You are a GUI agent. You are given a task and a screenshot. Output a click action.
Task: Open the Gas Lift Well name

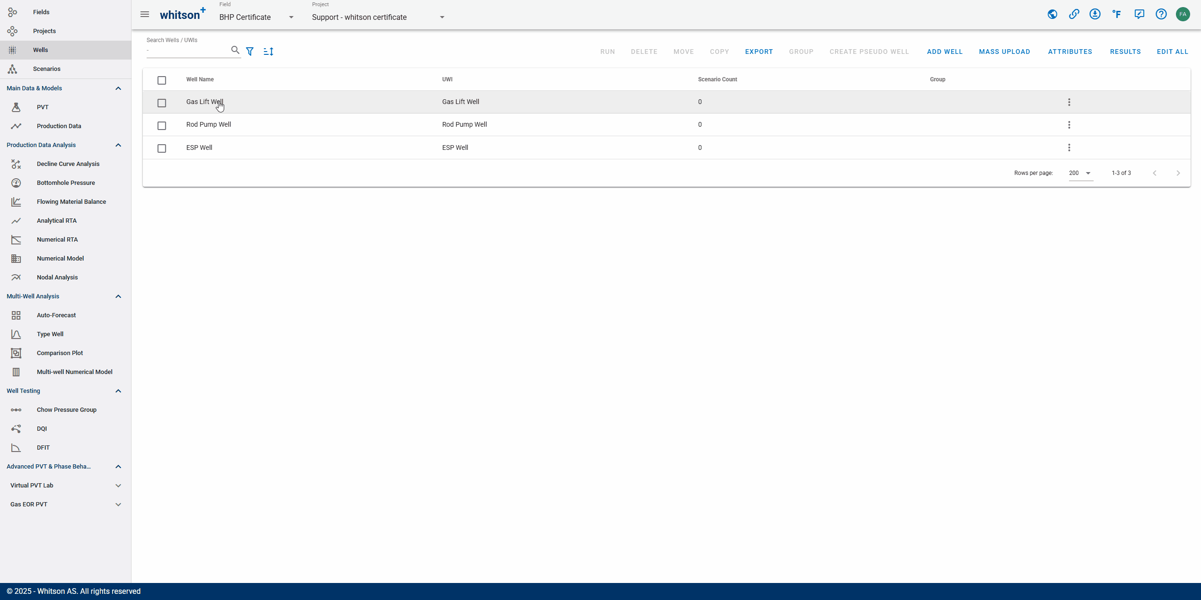pos(205,102)
